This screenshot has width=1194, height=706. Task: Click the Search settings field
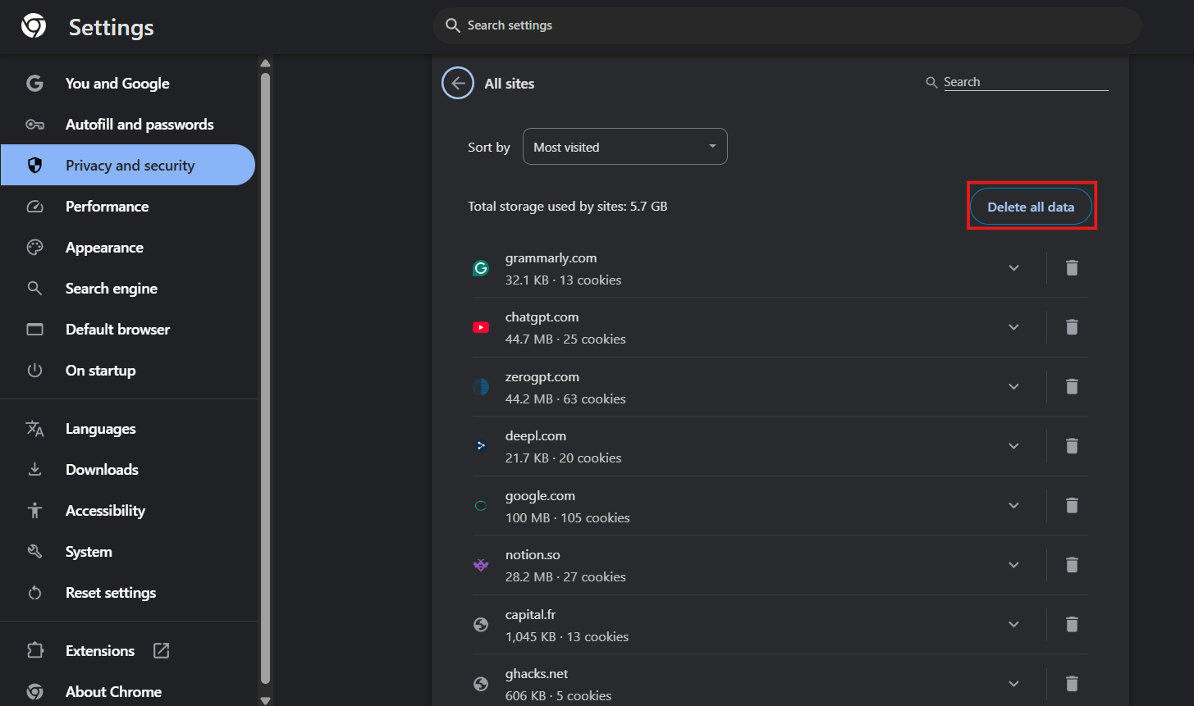[788, 25]
